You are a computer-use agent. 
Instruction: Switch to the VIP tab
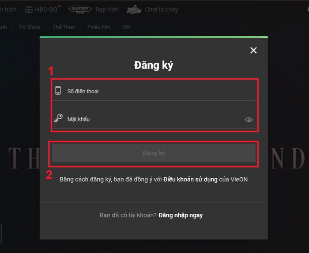(126, 27)
